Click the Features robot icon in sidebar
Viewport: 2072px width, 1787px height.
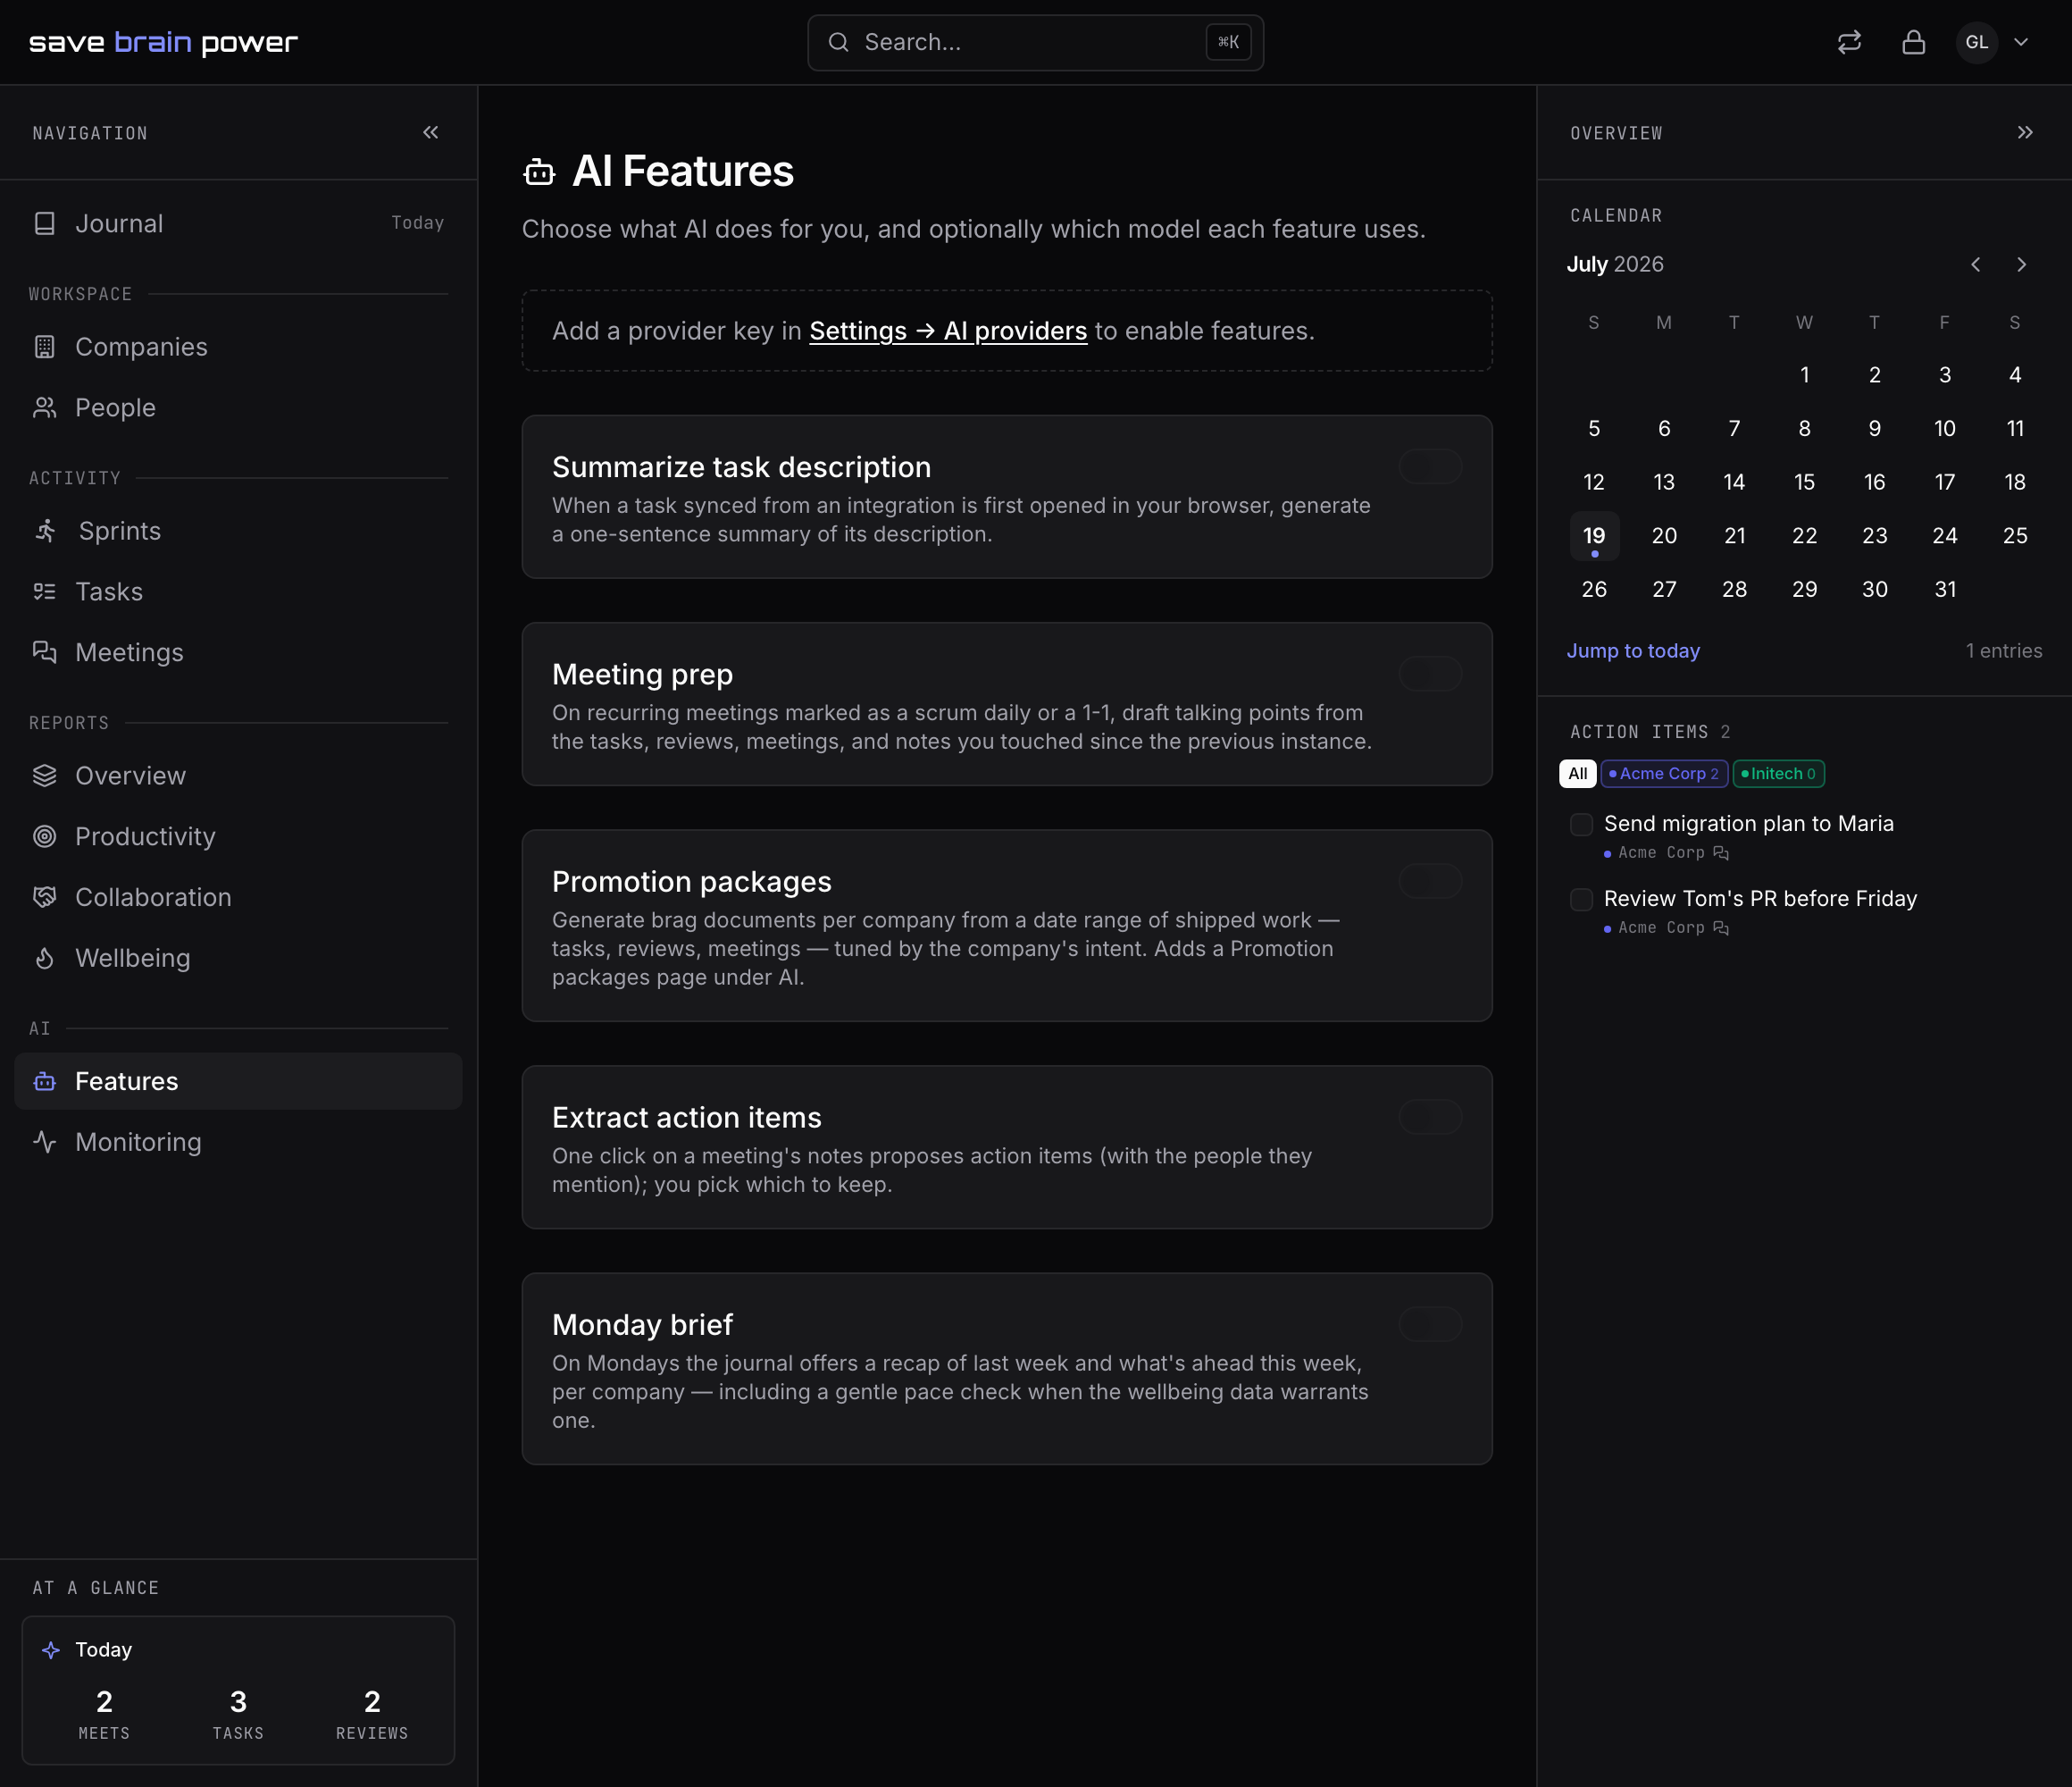click(x=44, y=1080)
